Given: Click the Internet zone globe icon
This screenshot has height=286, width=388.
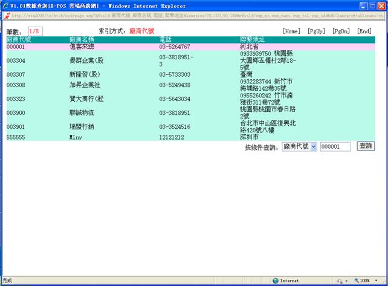Looking at the screenshot, I should click(276, 281).
